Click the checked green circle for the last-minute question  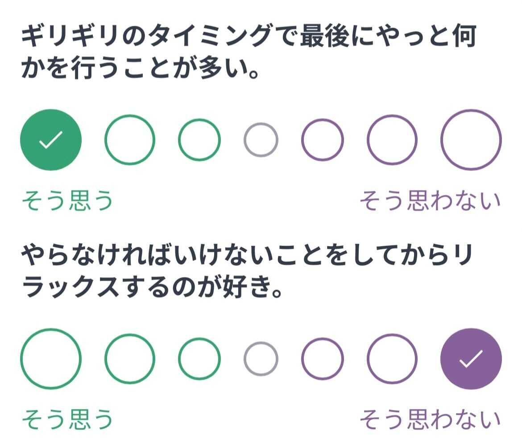(51, 140)
